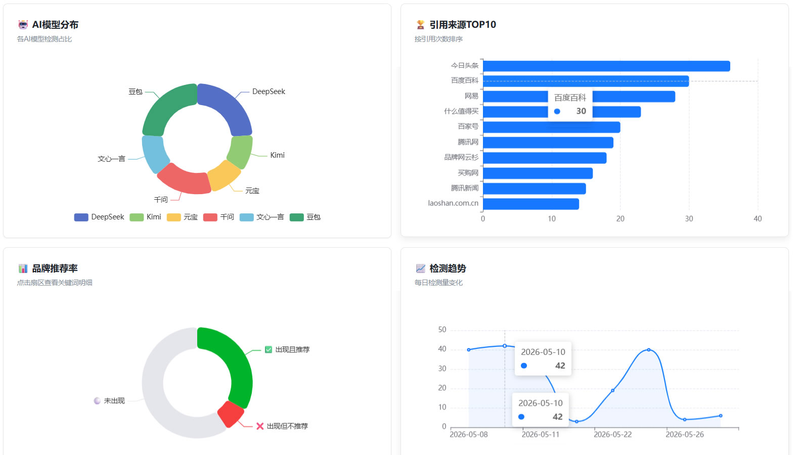This screenshot has height=455, width=799.
Task: Click the 检测趋势 card title
Action: [448, 268]
